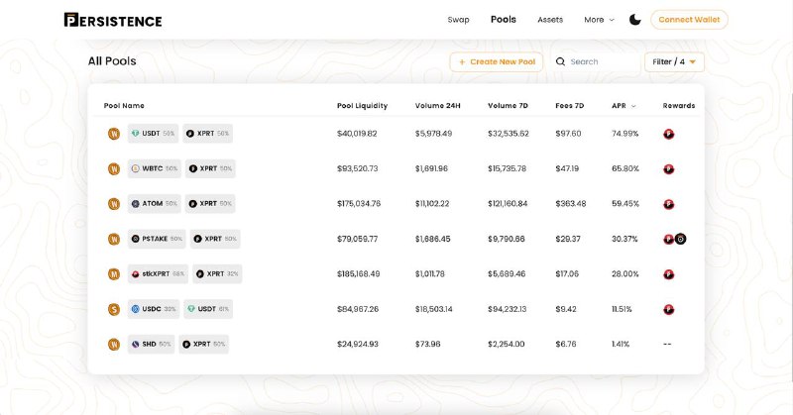
Task: Click the Rewards column header
Action: [x=679, y=106]
